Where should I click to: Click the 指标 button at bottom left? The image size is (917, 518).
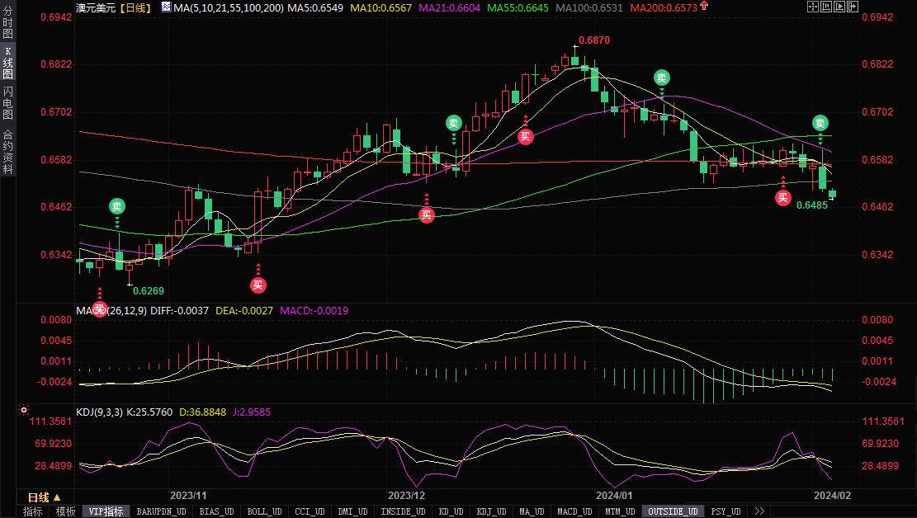pyautogui.click(x=33, y=511)
